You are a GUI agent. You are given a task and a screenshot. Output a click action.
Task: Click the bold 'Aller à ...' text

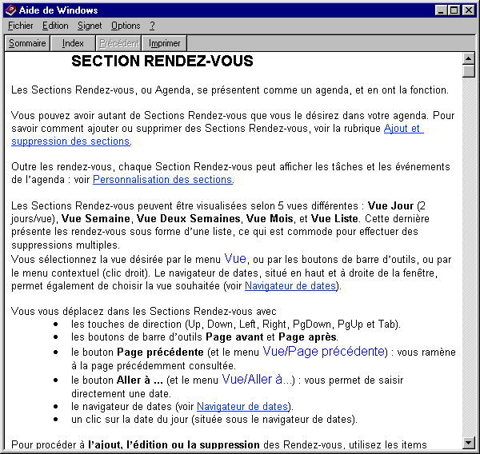pyautogui.click(x=139, y=380)
